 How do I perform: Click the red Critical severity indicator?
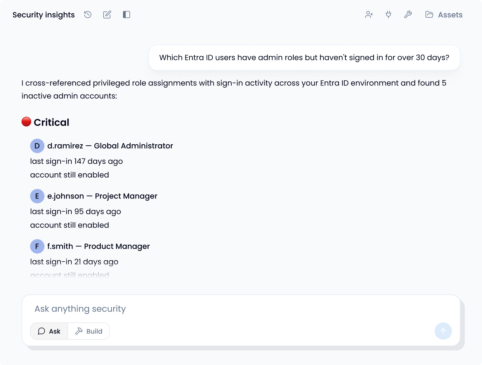26,122
